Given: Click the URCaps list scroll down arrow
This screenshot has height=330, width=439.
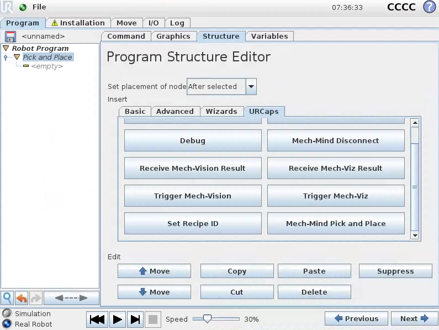Looking at the screenshot, I should click(x=415, y=235).
